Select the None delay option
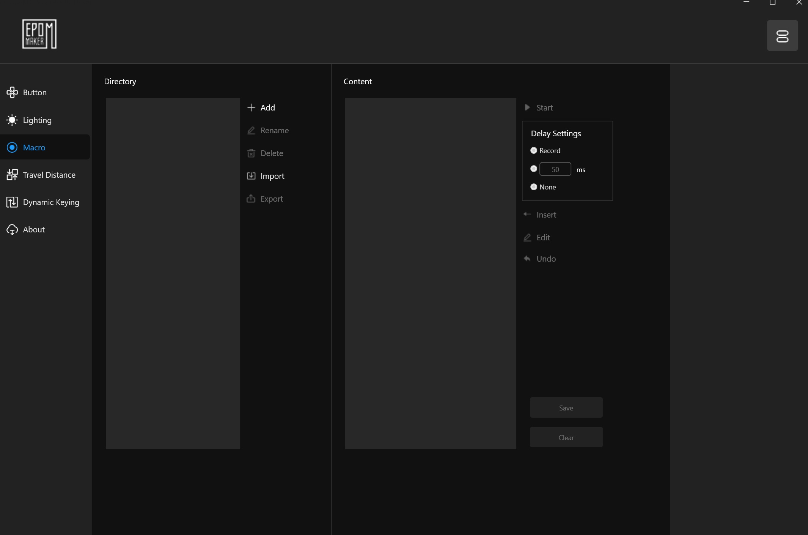This screenshot has width=808, height=535. point(534,187)
